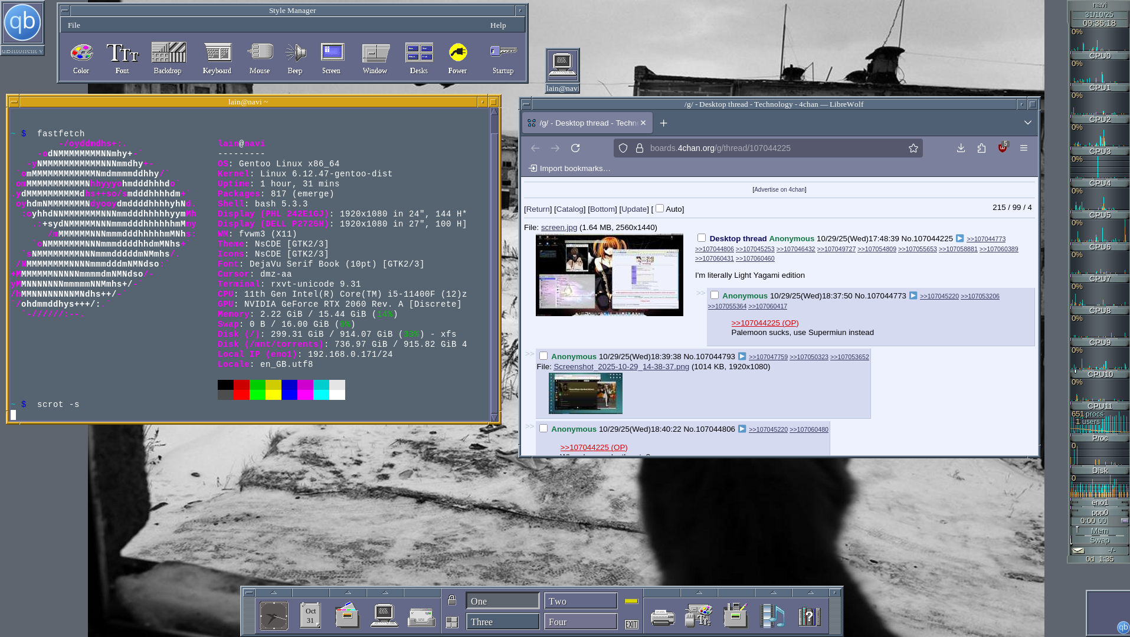The height and width of the screenshot is (637, 1130).
Task: Open post menu arrow for No.107044773
Action: pos(913,296)
